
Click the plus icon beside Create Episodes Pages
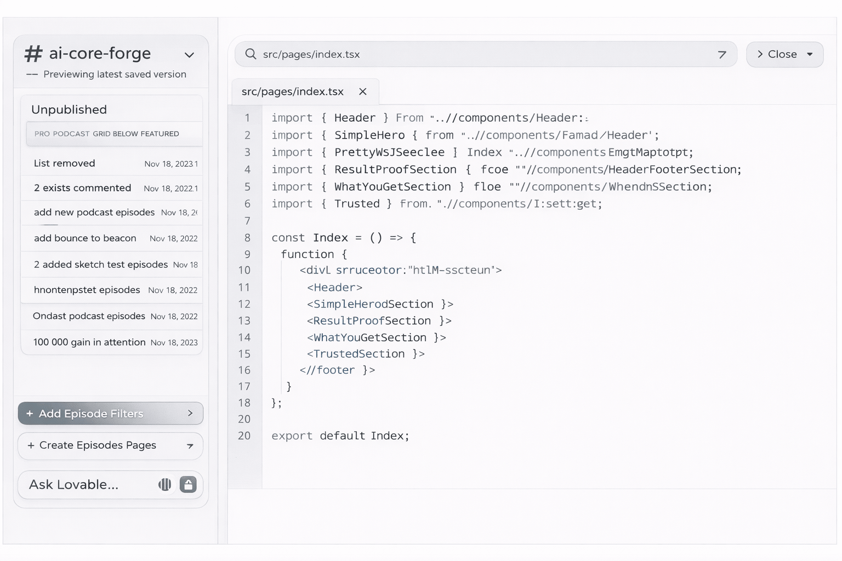[x=31, y=445]
